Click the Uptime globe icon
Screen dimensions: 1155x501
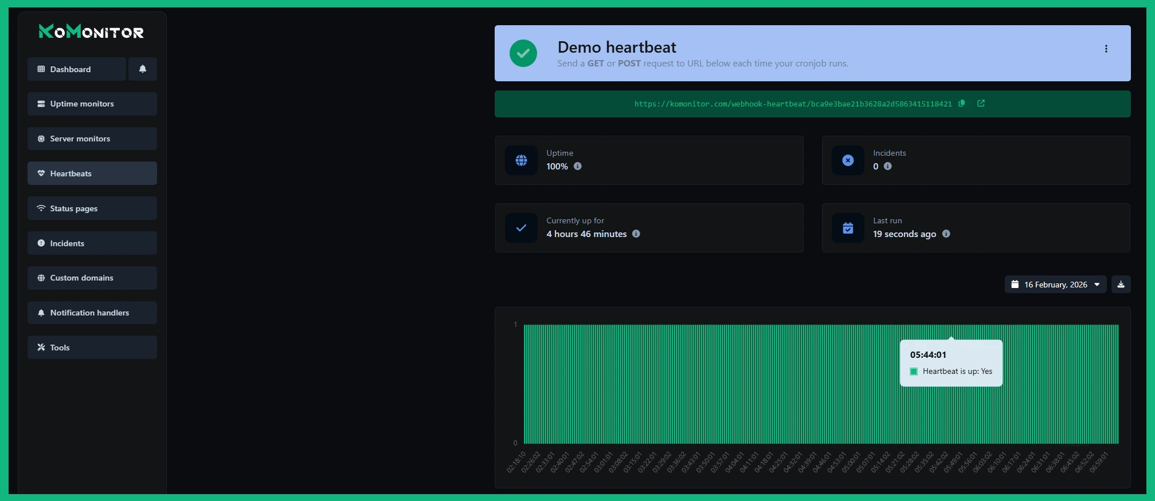coord(522,160)
